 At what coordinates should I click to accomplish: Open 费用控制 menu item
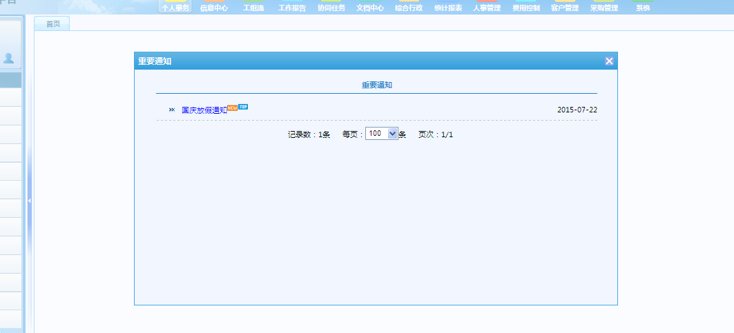click(x=526, y=8)
